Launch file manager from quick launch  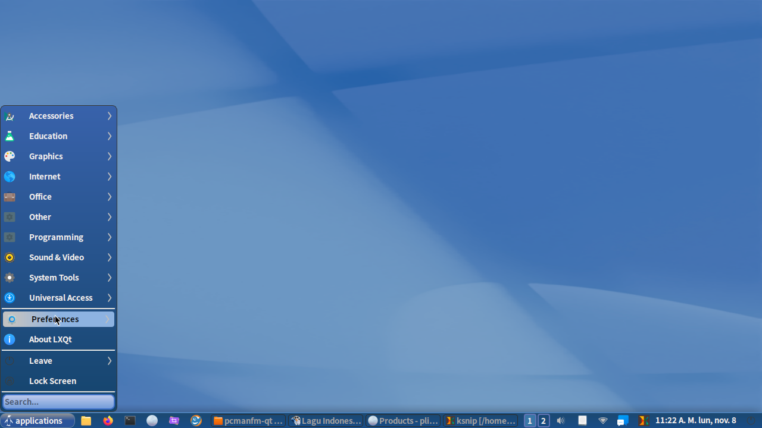86,421
